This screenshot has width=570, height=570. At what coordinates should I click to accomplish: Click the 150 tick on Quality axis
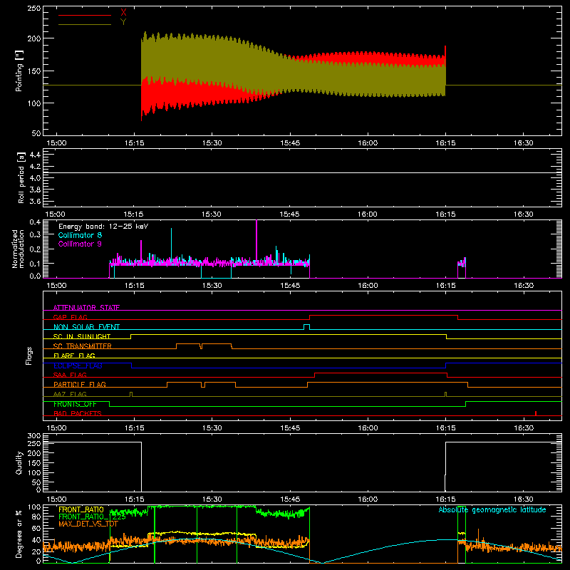click(x=34, y=462)
